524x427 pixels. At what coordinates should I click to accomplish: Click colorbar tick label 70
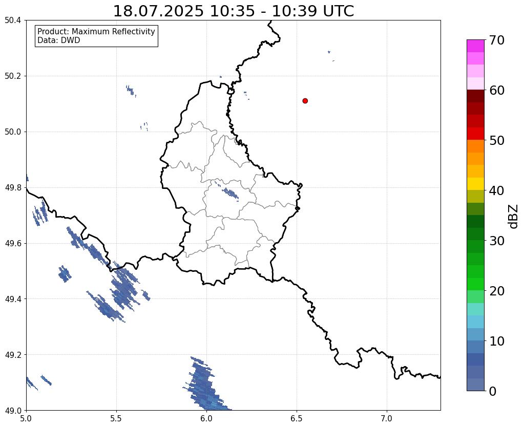[497, 40]
